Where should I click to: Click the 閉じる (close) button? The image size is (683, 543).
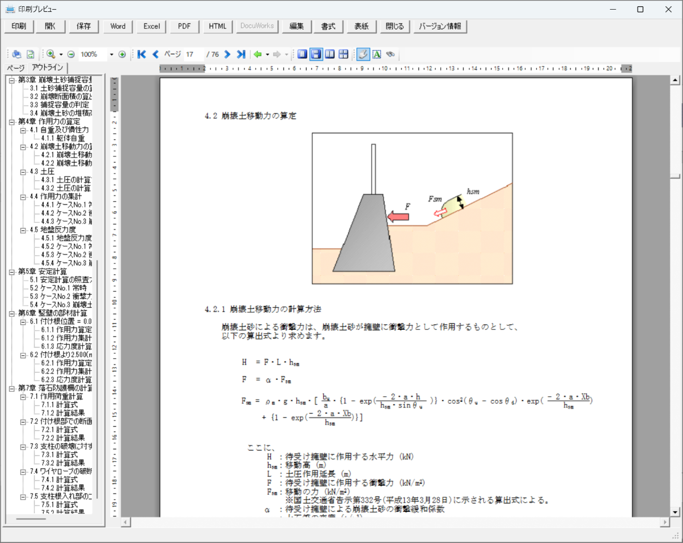(395, 27)
